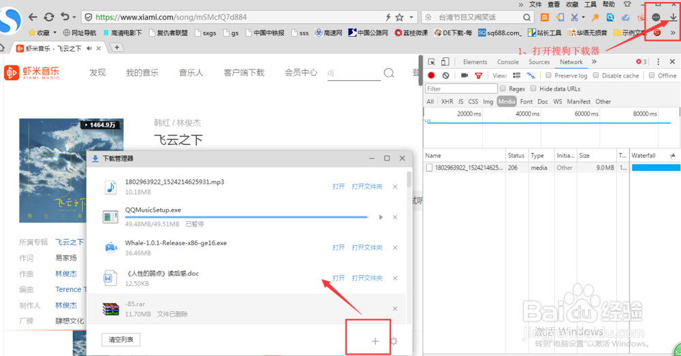Toggle the network capture screenshots camera icon
Screen dimensions: 681x356
point(464,76)
